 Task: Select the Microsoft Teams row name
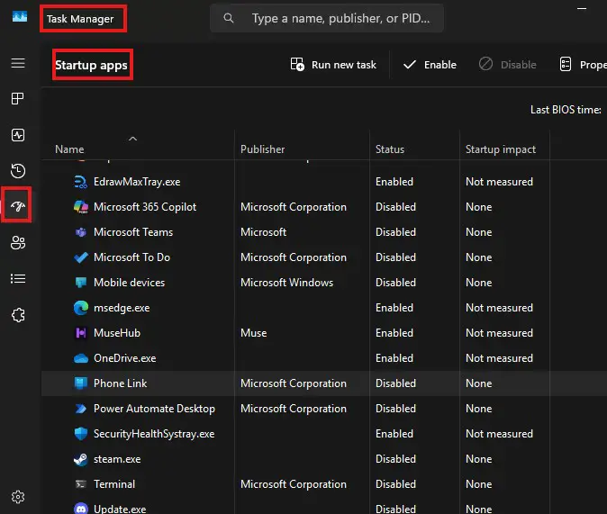(133, 232)
